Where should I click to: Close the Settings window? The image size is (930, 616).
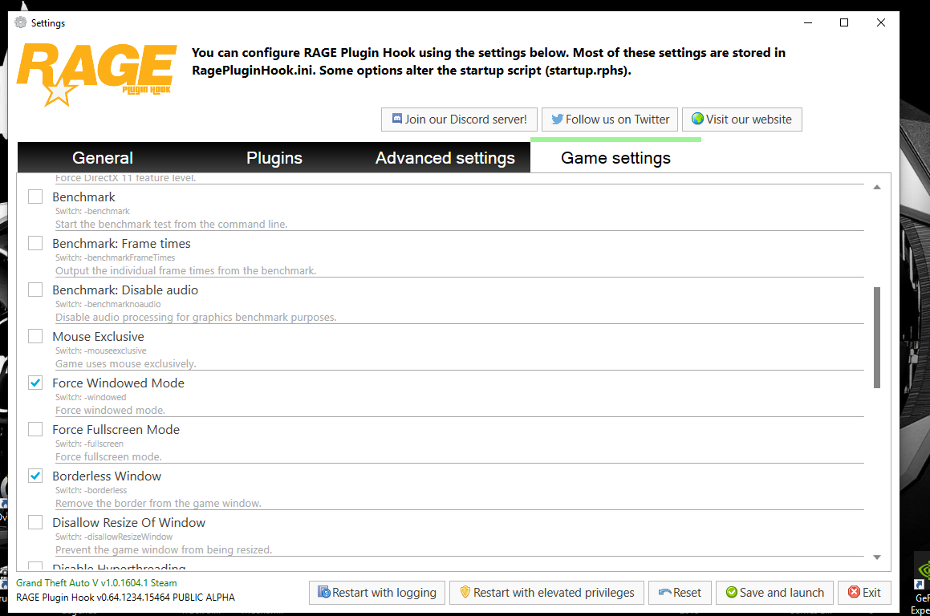pyautogui.click(x=881, y=22)
